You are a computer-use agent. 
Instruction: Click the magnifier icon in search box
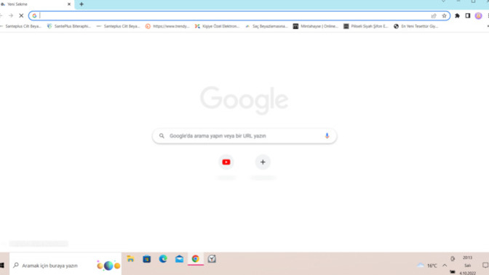(x=162, y=136)
